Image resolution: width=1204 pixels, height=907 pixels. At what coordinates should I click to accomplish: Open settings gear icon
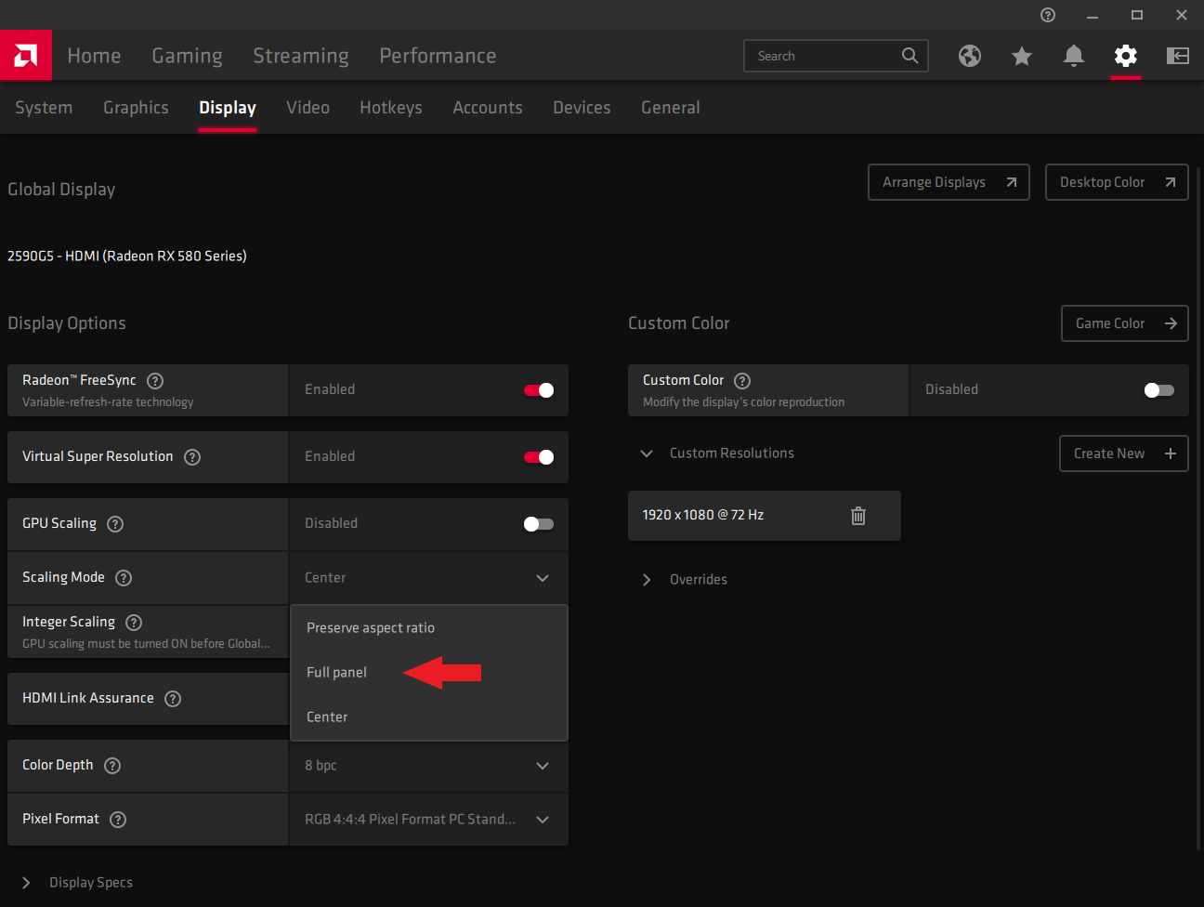pyautogui.click(x=1126, y=56)
